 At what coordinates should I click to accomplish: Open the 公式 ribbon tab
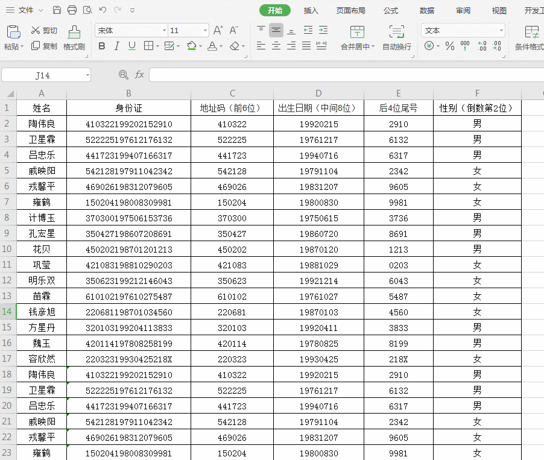pyautogui.click(x=390, y=10)
